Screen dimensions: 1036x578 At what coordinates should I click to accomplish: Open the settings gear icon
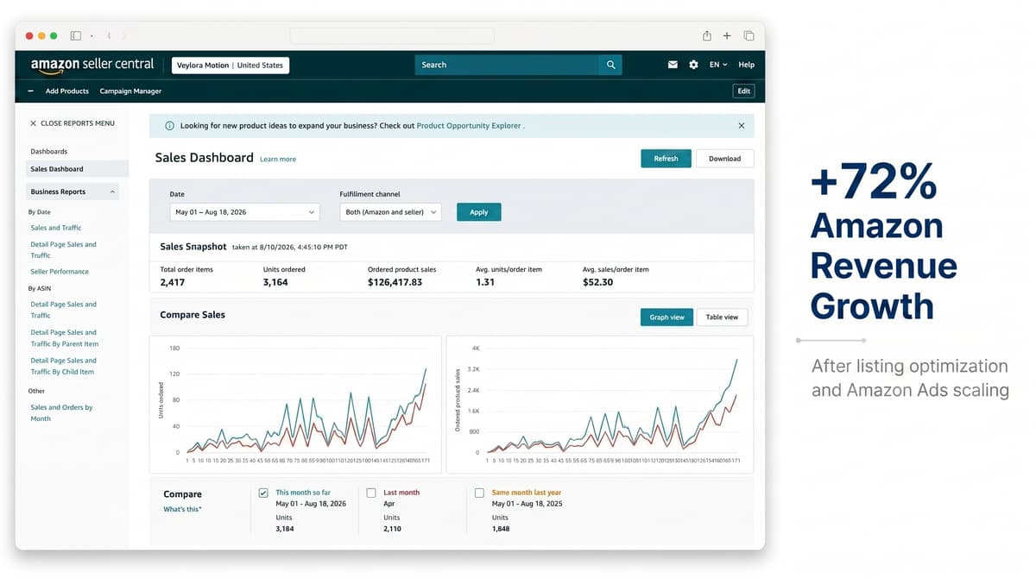click(693, 65)
